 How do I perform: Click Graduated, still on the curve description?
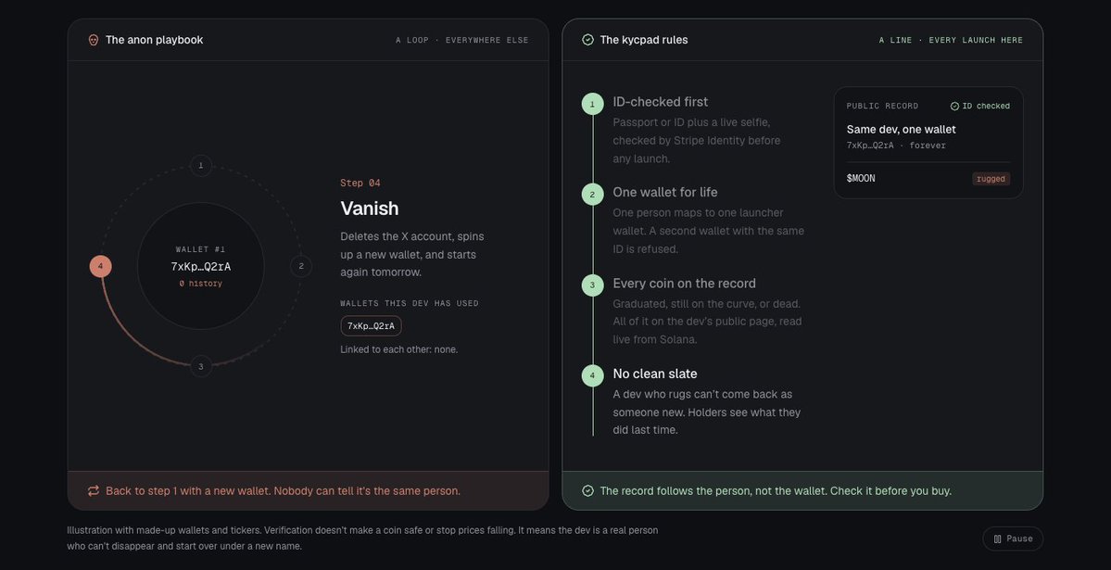click(707, 322)
